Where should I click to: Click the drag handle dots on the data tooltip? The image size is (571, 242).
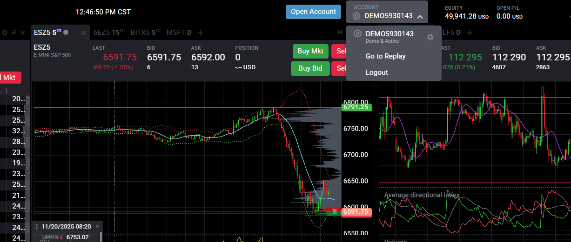[37, 227]
